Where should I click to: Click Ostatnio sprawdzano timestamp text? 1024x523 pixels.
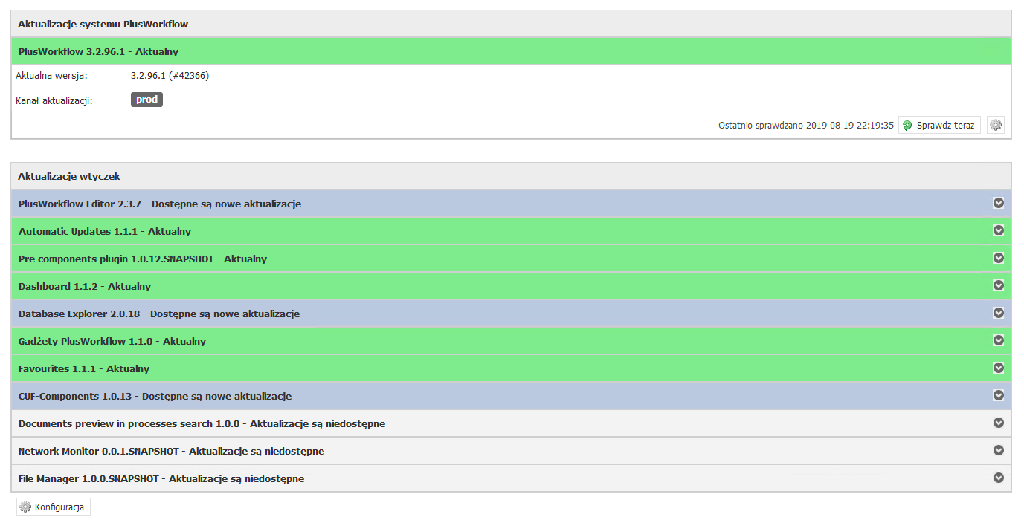click(x=806, y=126)
